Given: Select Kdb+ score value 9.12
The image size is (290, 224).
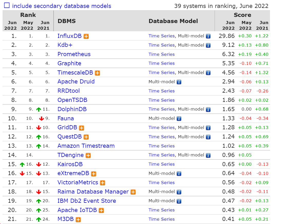Looking at the screenshot, I should point(228,45).
